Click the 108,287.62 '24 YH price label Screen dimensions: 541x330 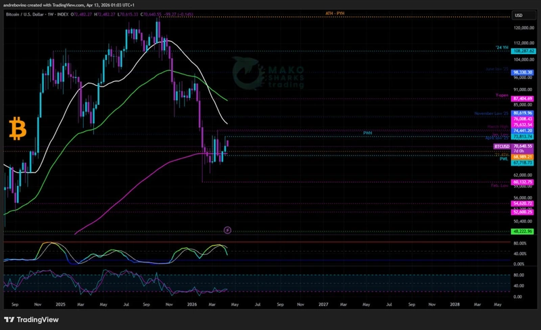pos(523,51)
